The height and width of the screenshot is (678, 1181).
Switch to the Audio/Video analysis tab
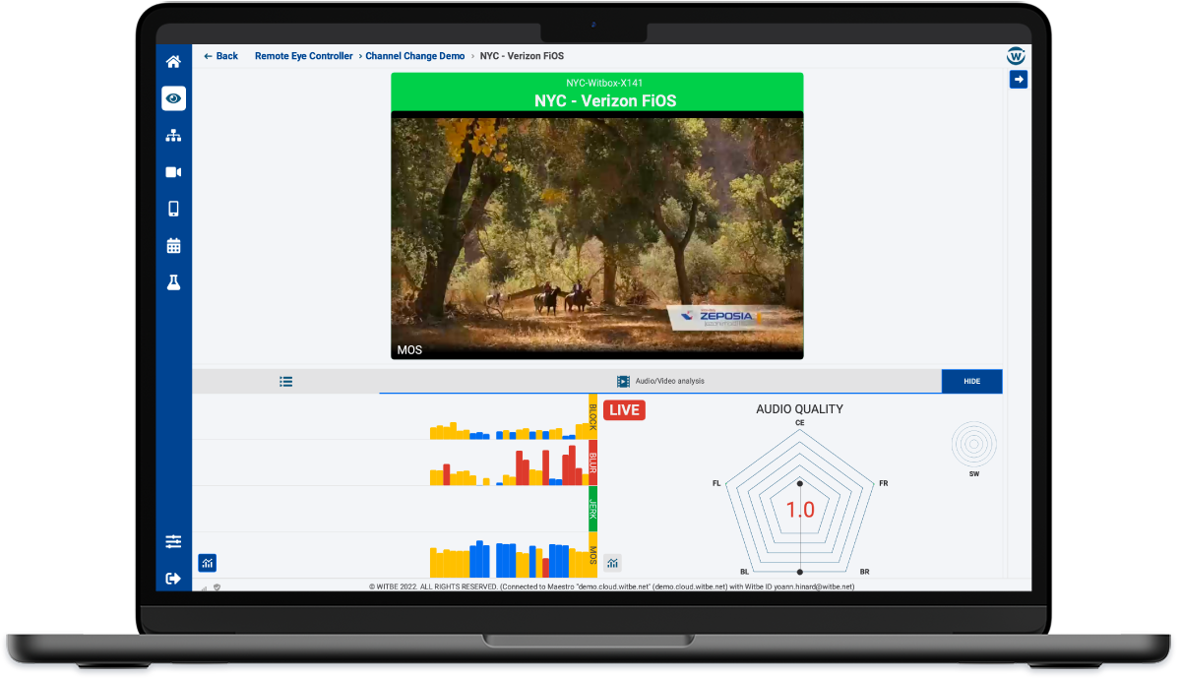pos(660,382)
